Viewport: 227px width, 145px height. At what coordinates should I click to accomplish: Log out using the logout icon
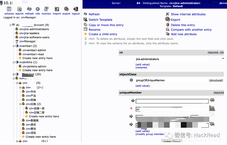(76, 9)
